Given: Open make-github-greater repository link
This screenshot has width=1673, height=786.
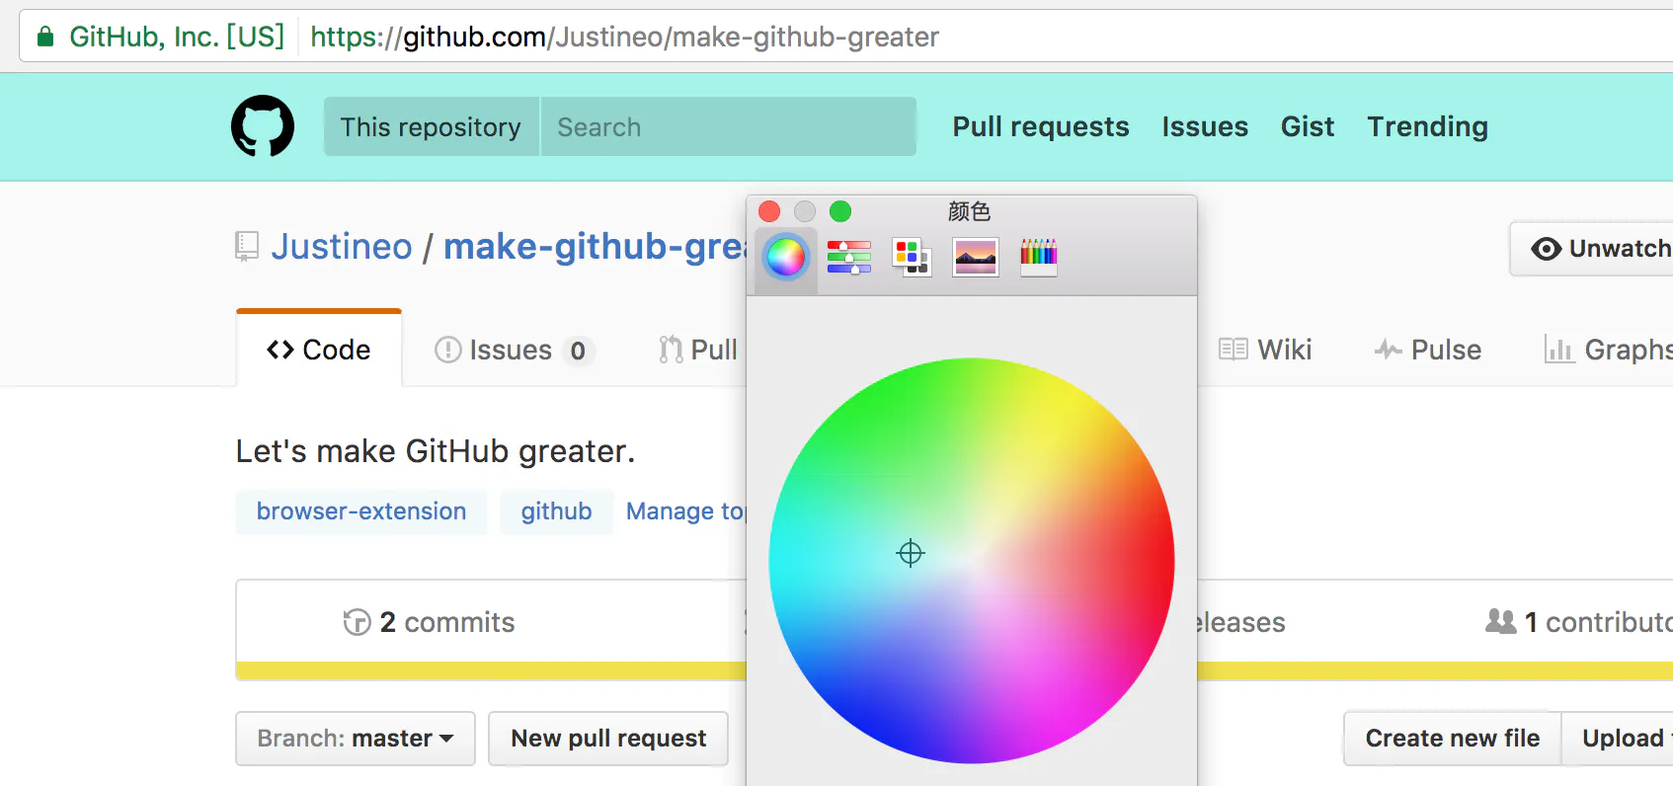Looking at the screenshot, I should tap(595, 246).
